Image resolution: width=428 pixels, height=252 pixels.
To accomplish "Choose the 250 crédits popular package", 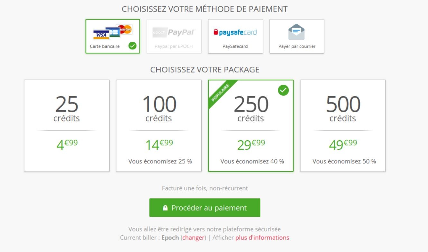I will [x=251, y=126].
